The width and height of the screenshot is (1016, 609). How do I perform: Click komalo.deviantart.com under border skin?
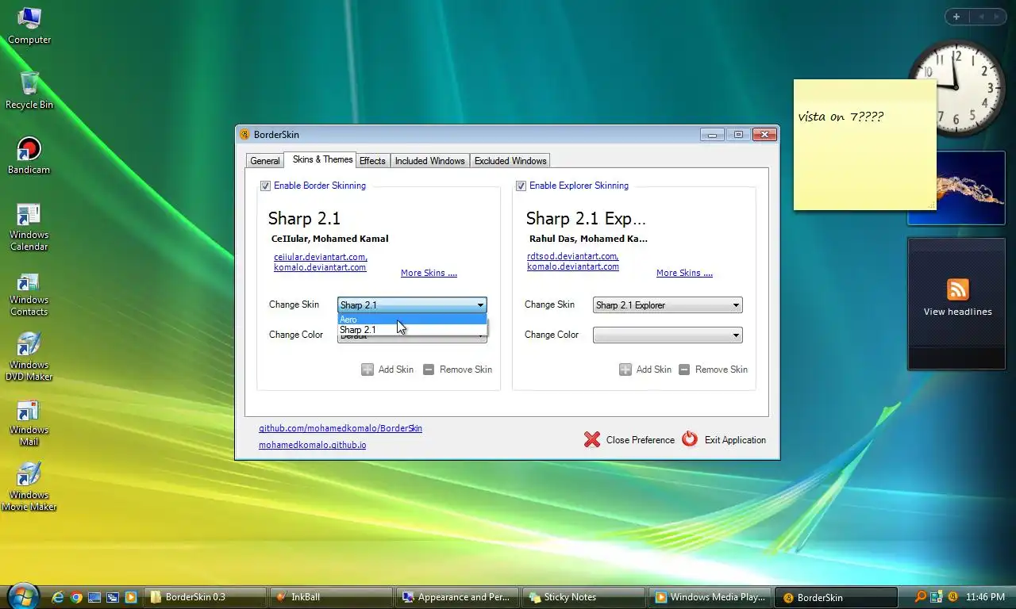coord(320,267)
